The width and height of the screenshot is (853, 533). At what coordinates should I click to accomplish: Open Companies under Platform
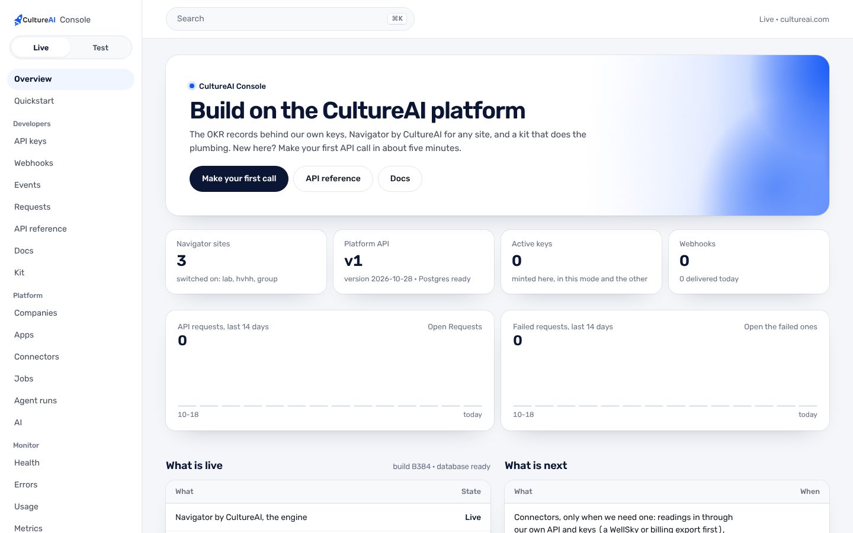pos(70,313)
